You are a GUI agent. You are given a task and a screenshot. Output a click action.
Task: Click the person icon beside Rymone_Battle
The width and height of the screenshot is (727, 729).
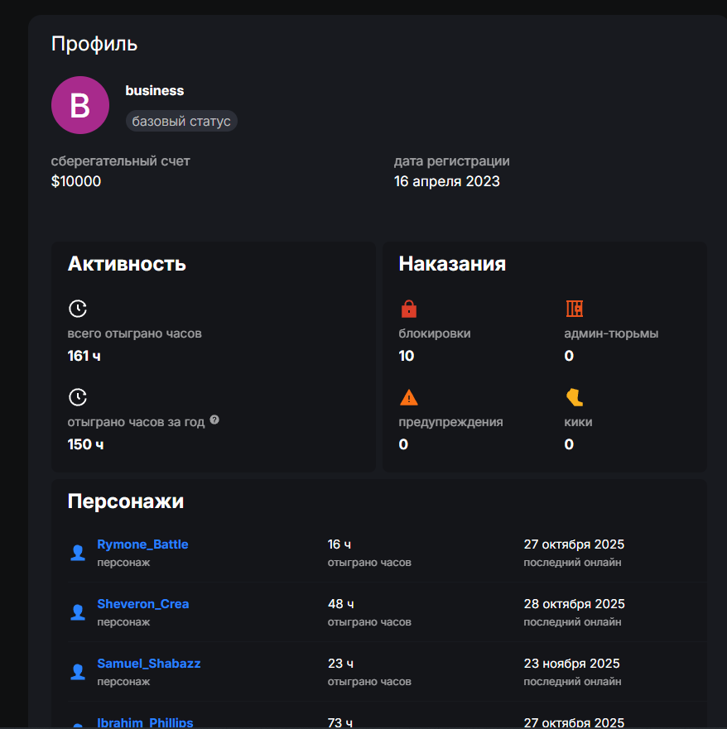click(78, 553)
